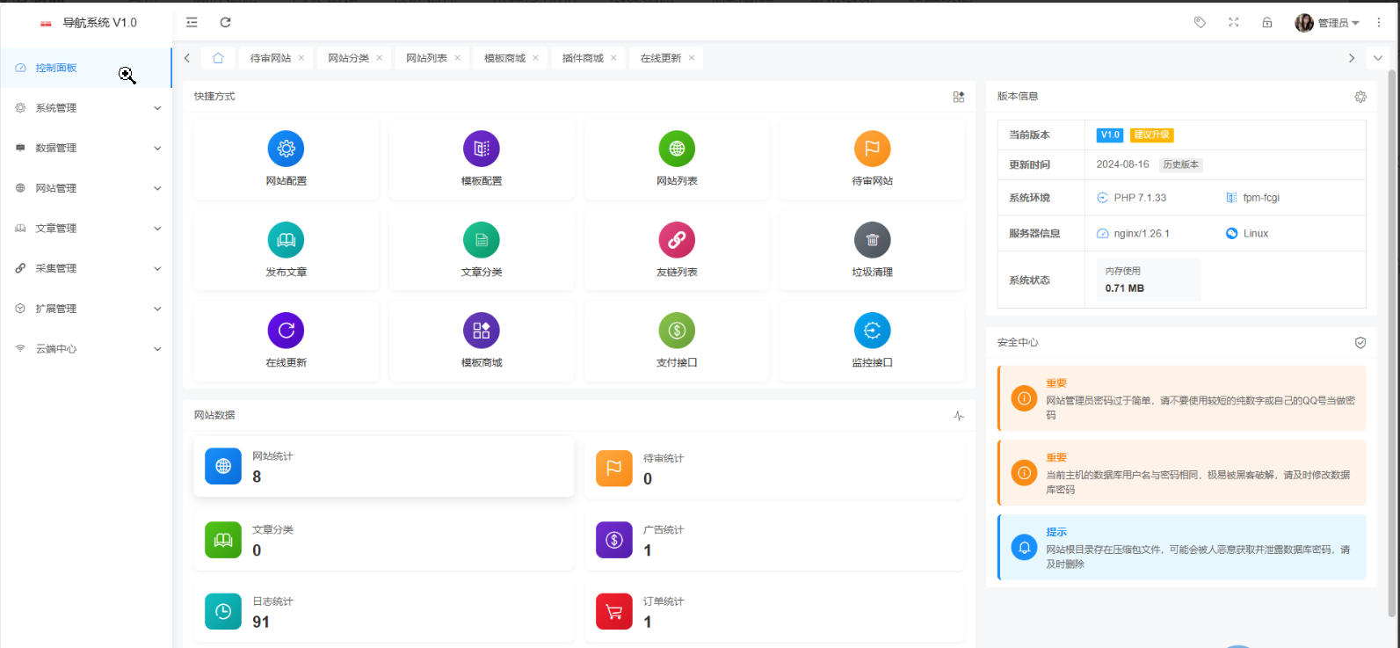
Task: Close the 插件商城 tab
Action: point(613,58)
